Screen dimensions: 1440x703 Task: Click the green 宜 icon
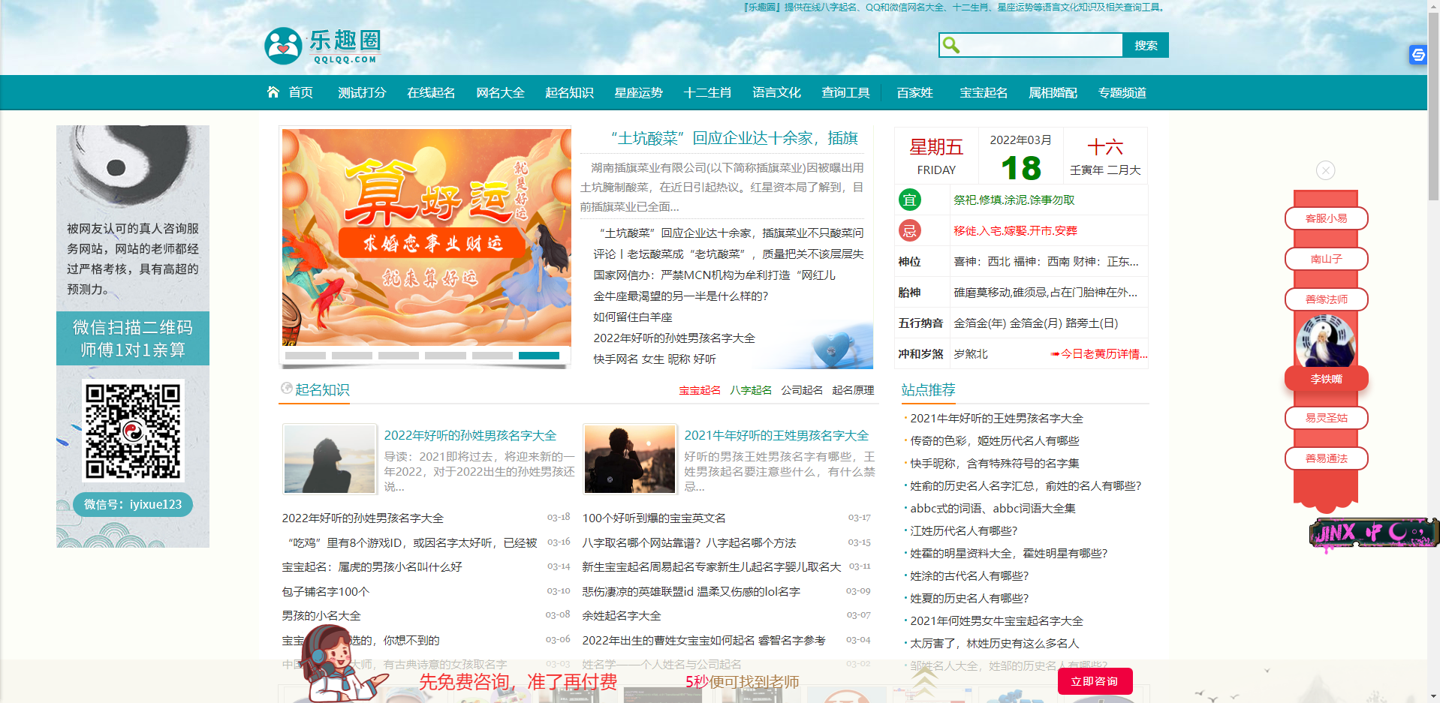(910, 200)
